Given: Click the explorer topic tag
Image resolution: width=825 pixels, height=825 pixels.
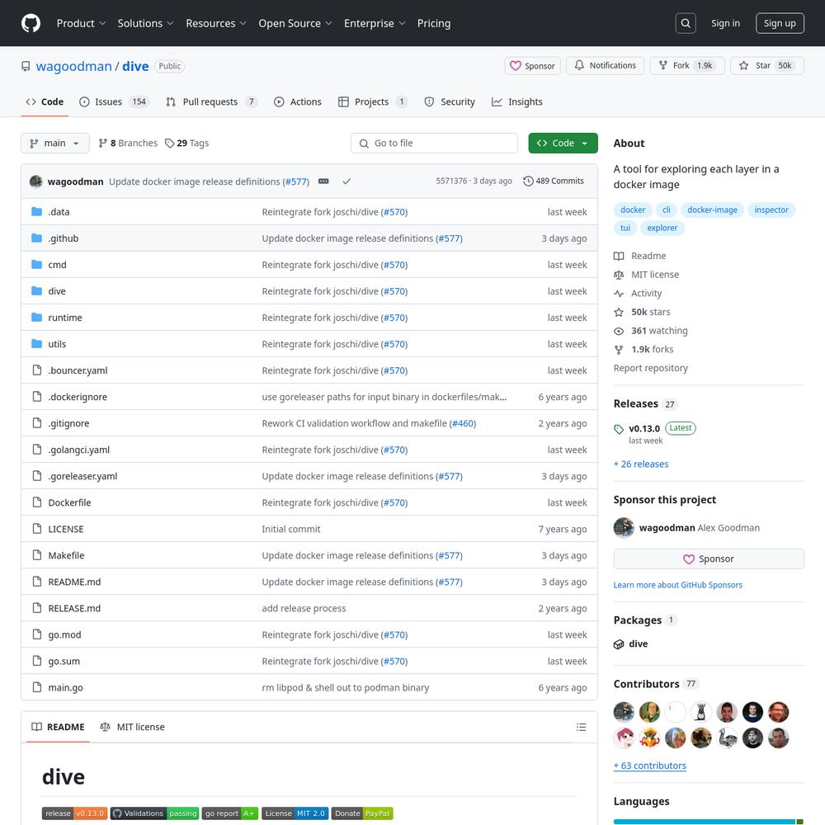Looking at the screenshot, I should (x=662, y=228).
